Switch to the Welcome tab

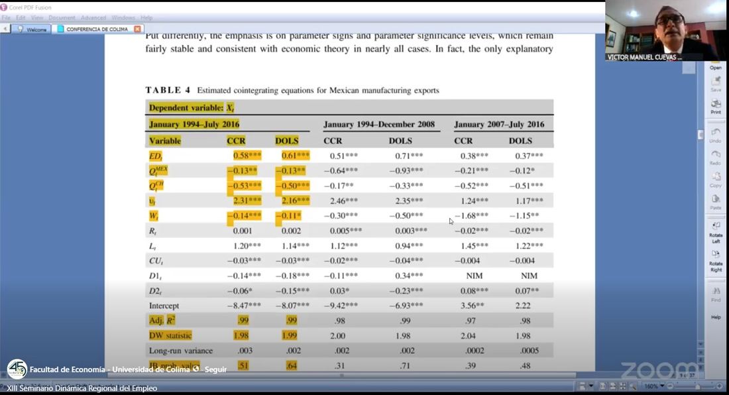point(32,29)
